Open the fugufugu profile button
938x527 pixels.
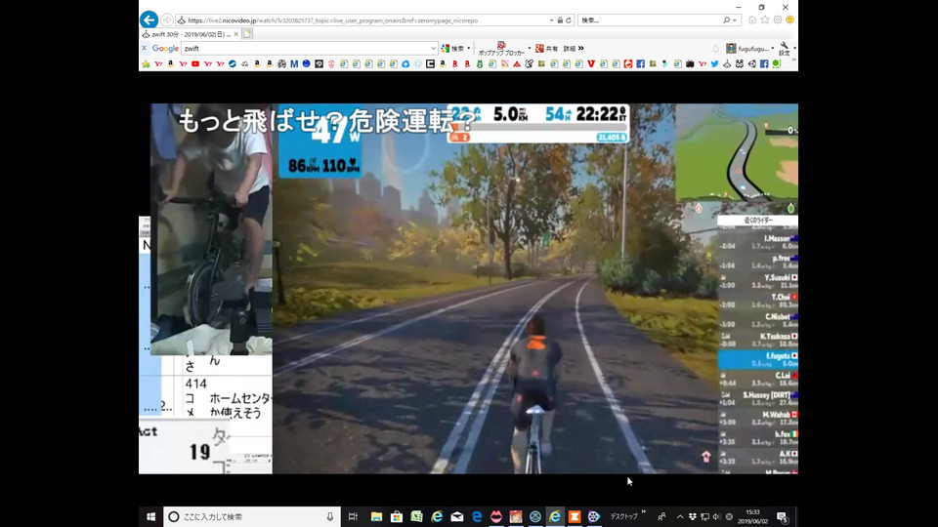coord(747,49)
